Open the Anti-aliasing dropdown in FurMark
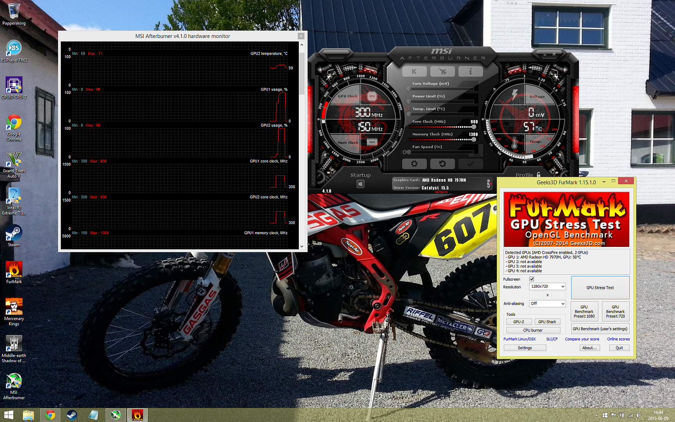Image resolution: width=675 pixels, height=422 pixels. 547,304
